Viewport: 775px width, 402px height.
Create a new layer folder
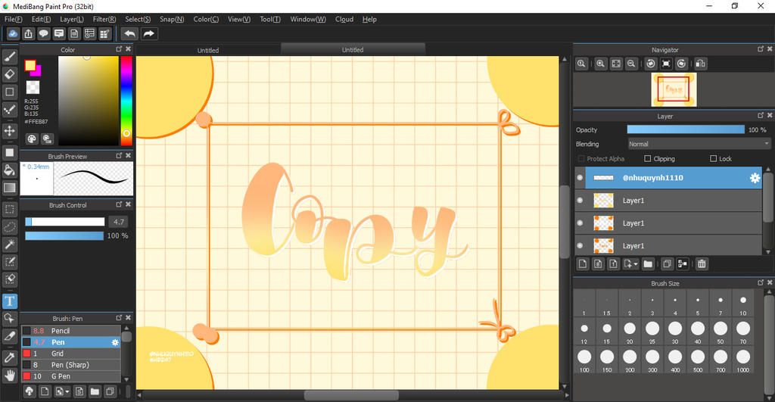[x=648, y=264]
